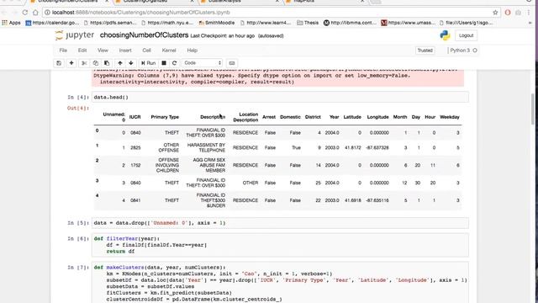Open the File menu
Viewport: 538px width, 303px height.
(x=63, y=50)
